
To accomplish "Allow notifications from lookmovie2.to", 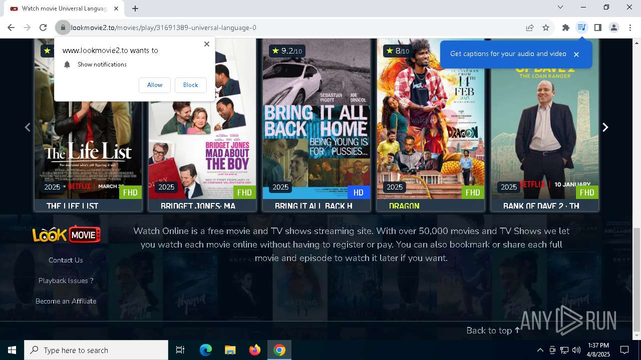I will click(x=155, y=85).
